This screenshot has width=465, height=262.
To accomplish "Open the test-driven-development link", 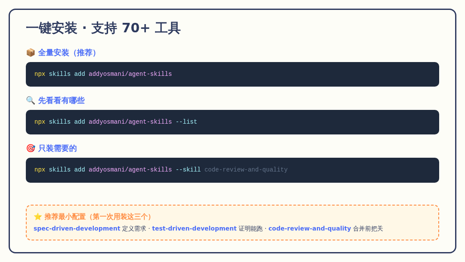I will [x=194, y=228].
